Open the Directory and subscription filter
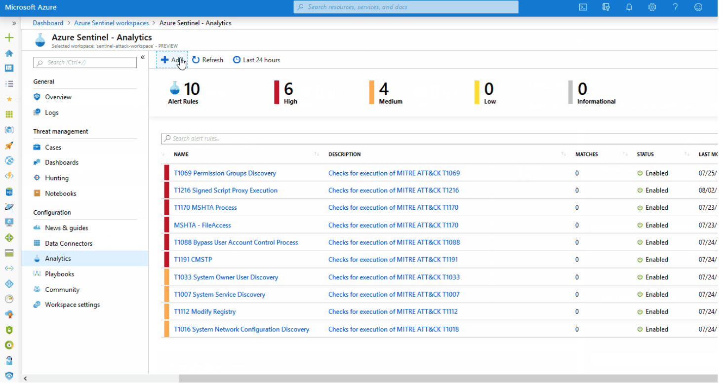The height and width of the screenshot is (383, 726). 606,7
